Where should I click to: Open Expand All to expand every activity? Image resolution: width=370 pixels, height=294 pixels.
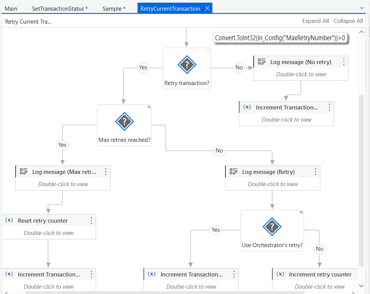[315, 21]
